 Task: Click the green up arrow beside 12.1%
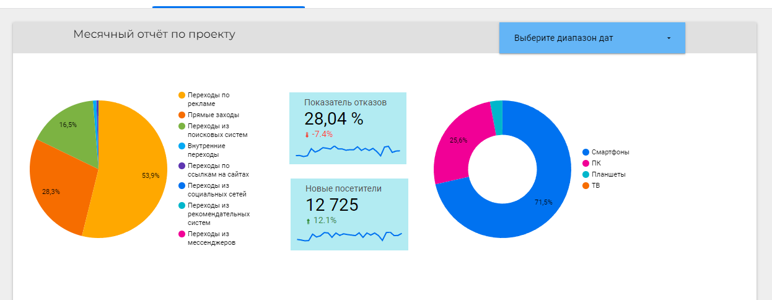click(x=308, y=221)
